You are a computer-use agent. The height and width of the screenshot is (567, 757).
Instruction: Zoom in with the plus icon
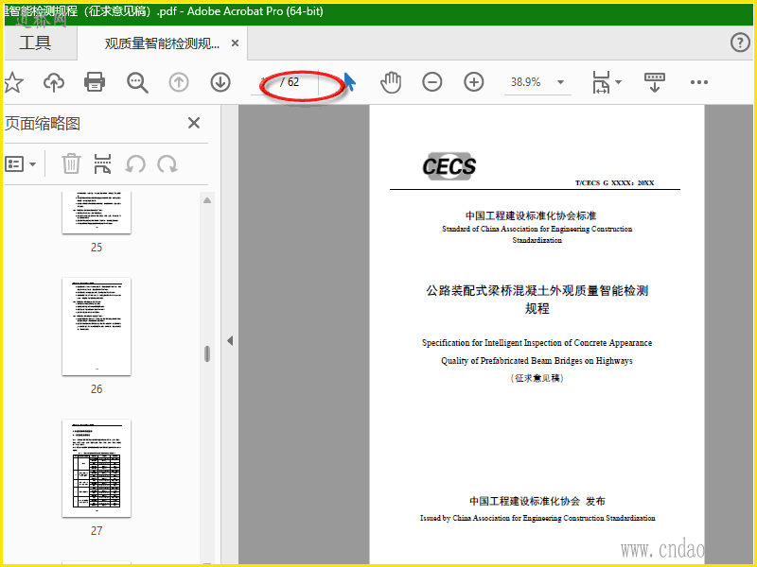[474, 82]
